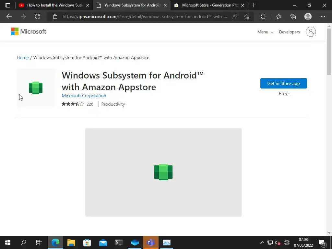Screen dimensions: 332x249
Task: Sign in with the account icon
Action: tap(311, 32)
